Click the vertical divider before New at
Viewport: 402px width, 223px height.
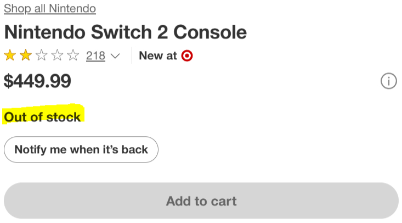(132, 55)
